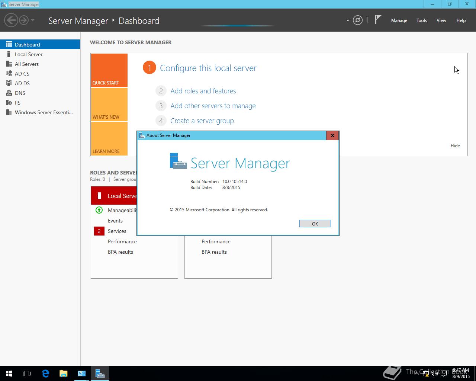Open Performance in Local Server tile
The width and height of the screenshot is (476, 381).
pos(122,241)
